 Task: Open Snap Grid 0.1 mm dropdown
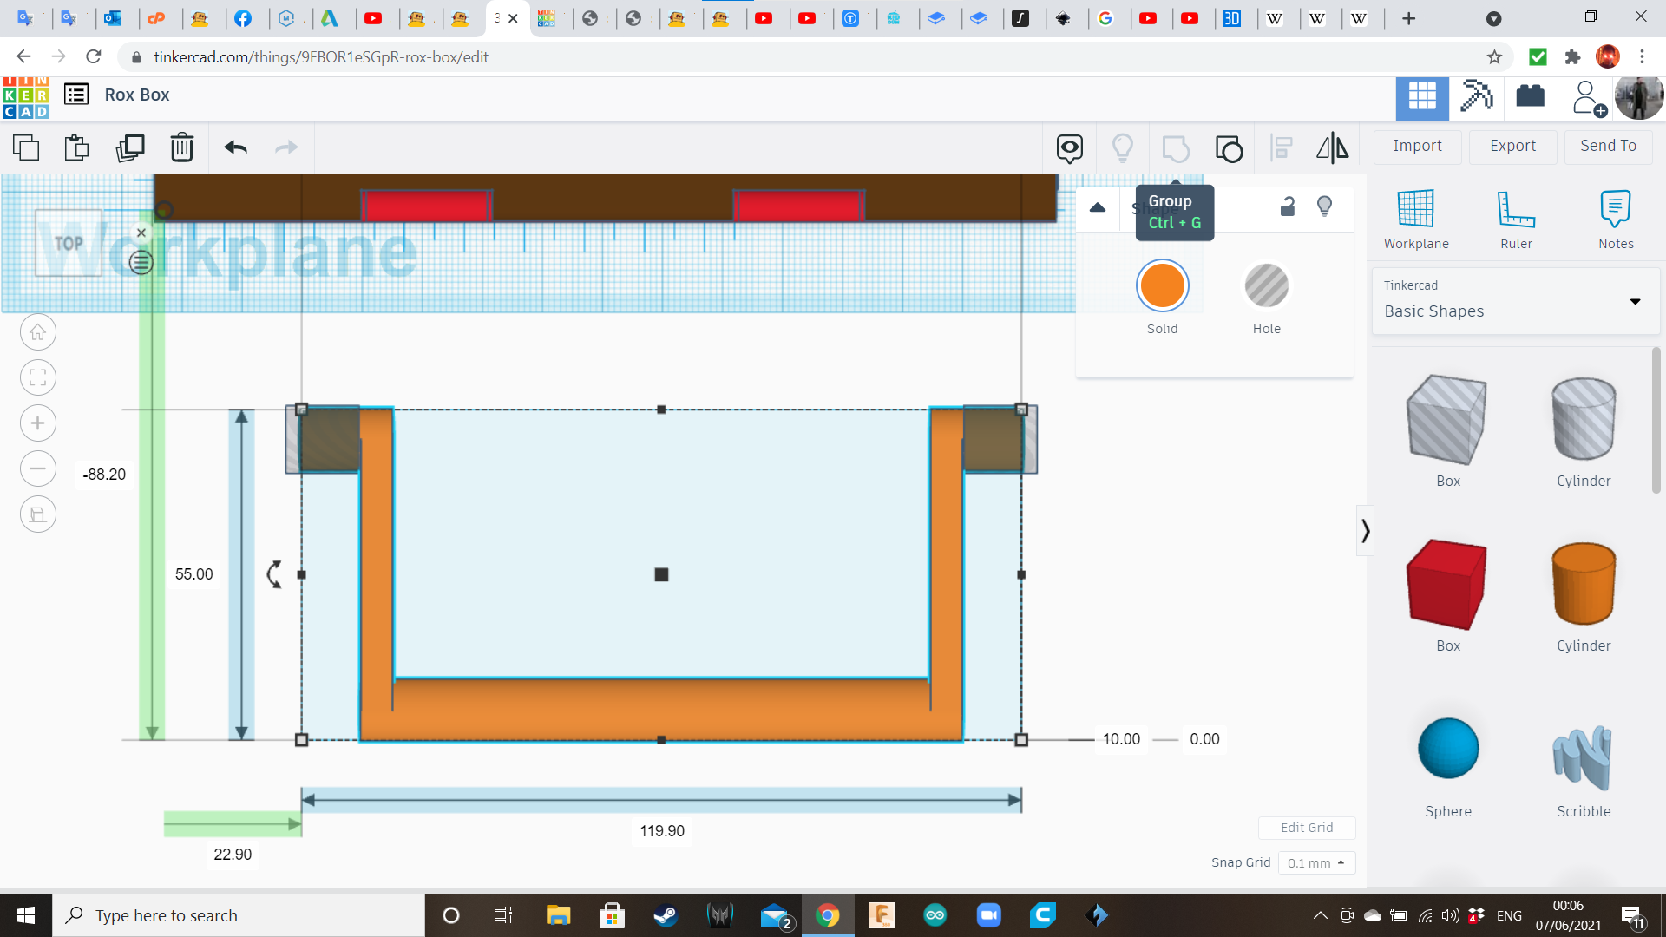point(1316,862)
